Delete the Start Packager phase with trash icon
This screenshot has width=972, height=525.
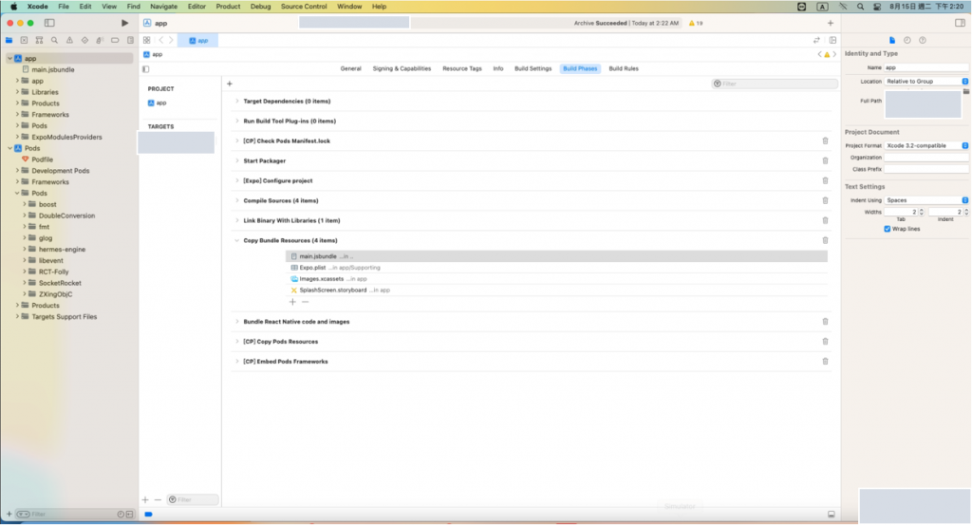coord(825,160)
